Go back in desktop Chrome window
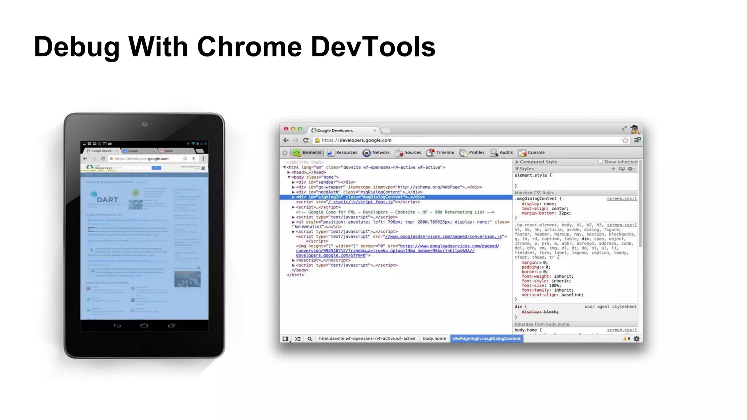The width and height of the screenshot is (747, 420). tap(286, 140)
